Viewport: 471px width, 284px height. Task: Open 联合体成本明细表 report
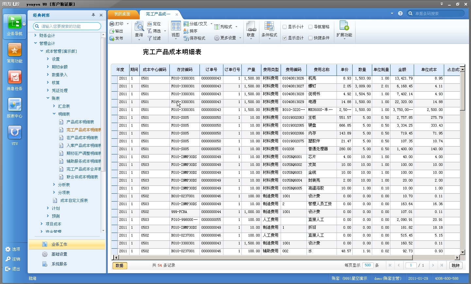point(82,177)
